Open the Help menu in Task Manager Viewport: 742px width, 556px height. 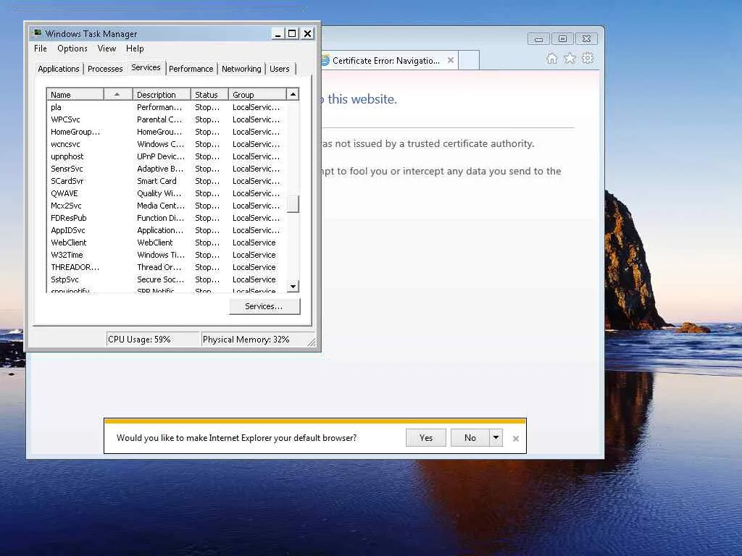[134, 49]
